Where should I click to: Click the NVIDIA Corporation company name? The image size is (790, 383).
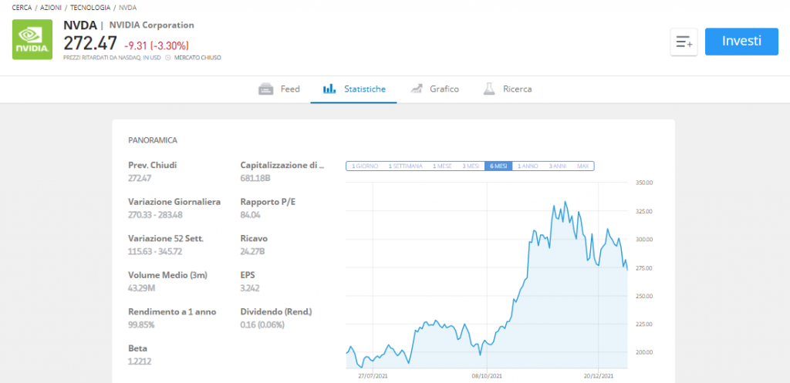click(x=152, y=25)
